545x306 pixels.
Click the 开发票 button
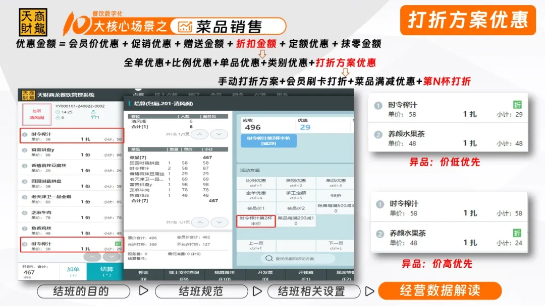click(x=265, y=275)
